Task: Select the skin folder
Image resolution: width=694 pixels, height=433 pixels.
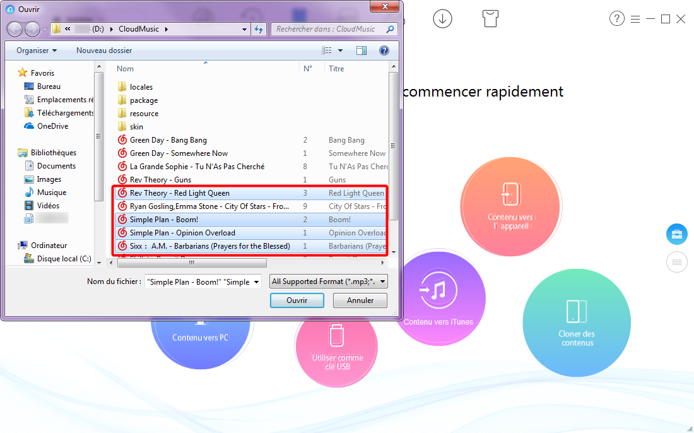Action: [x=131, y=127]
